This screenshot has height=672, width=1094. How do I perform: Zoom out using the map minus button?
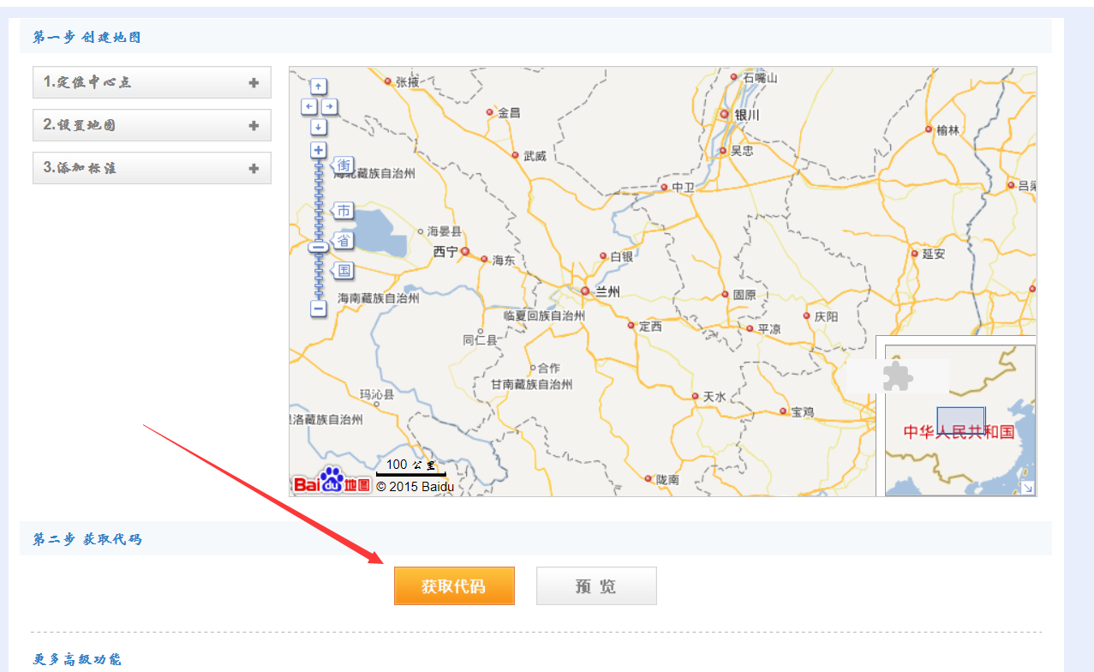pyautogui.click(x=319, y=308)
